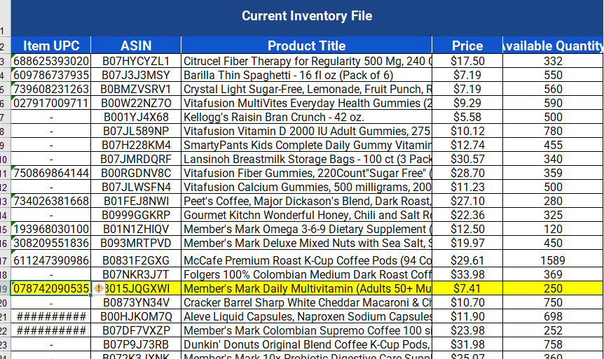The image size is (604, 359).
Task: Select the McCafe Premium Roast product cell
Action: click(x=307, y=260)
